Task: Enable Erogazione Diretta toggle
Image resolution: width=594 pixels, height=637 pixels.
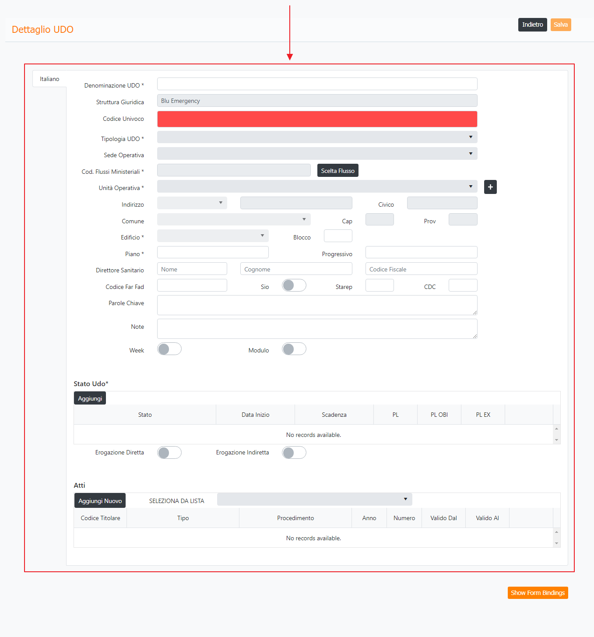Action: (x=169, y=453)
